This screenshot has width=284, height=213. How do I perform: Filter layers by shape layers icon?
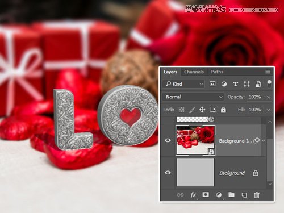[247, 84]
